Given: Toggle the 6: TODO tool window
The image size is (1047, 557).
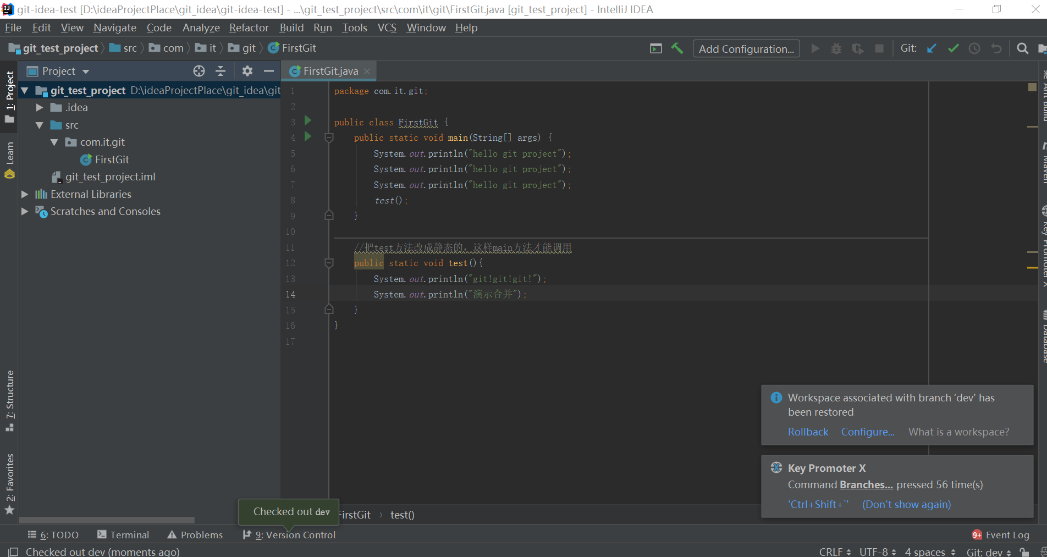Looking at the screenshot, I should (x=53, y=535).
